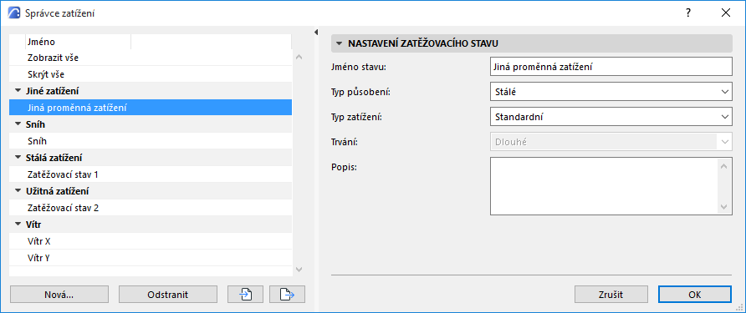Click the load list scroll down arrow
746x313 pixels.
(299, 270)
